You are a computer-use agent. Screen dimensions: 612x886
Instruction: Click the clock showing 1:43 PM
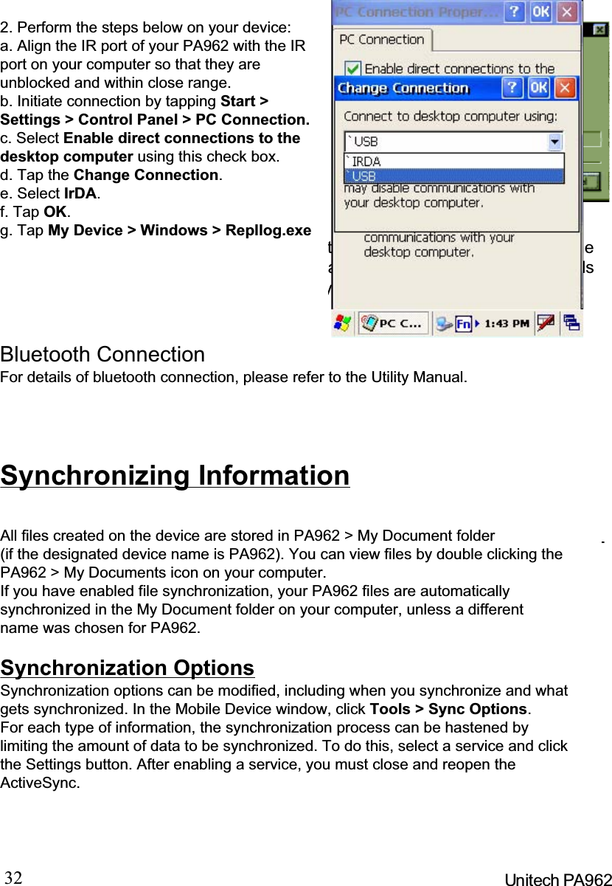[x=506, y=322]
